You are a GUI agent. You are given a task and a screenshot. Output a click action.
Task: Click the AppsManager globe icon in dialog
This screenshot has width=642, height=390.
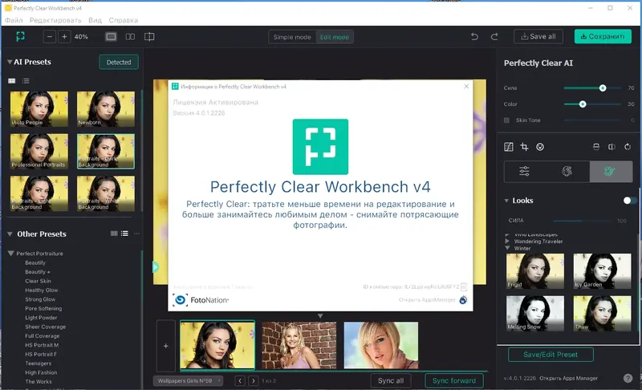[x=463, y=300]
